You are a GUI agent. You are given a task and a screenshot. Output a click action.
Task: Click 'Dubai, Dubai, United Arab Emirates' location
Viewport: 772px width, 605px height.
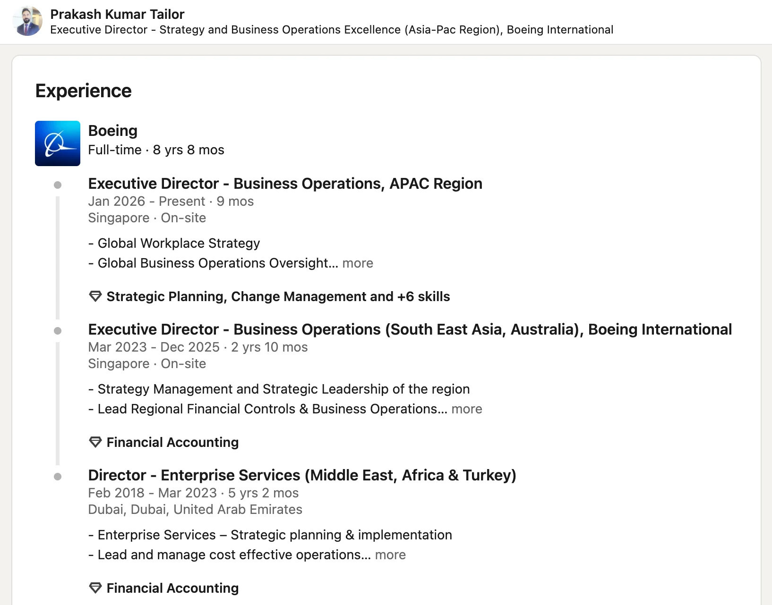[x=195, y=510]
